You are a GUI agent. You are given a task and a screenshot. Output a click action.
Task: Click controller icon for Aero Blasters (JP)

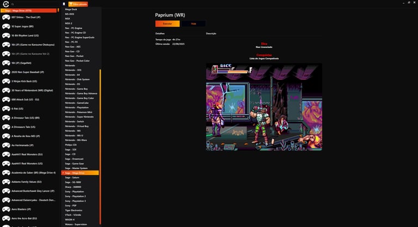(x=6, y=209)
